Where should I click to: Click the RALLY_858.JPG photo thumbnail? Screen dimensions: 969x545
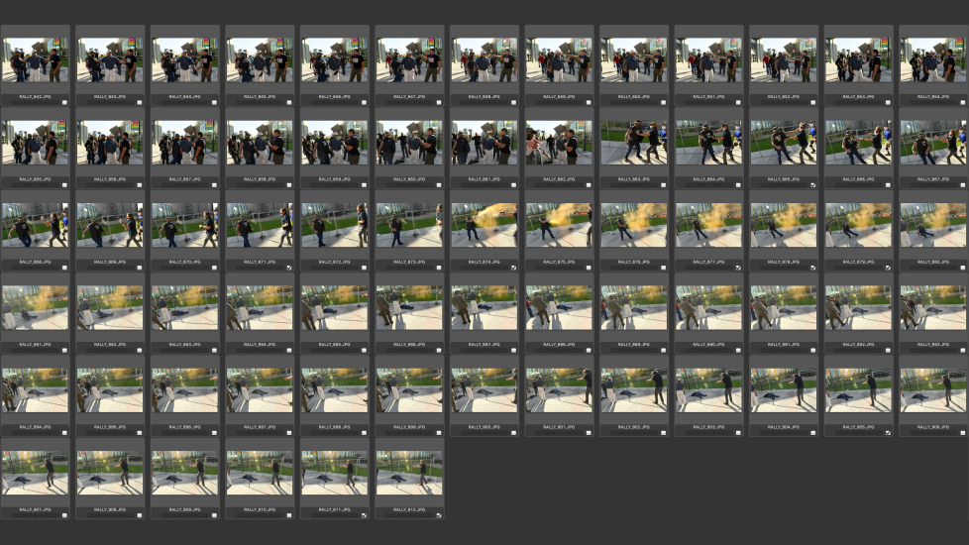pos(260,143)
